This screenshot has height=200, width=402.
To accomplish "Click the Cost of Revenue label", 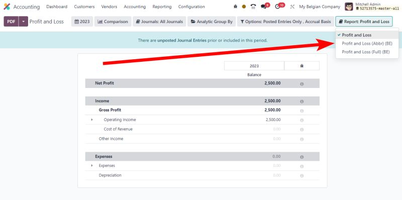I will [118, 129].
